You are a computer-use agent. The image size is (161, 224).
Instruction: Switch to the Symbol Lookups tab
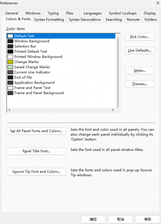[x=123, y=13]
